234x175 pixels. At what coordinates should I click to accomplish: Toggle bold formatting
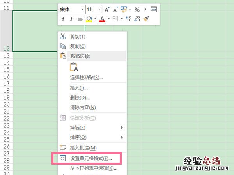tap(63, 19)
